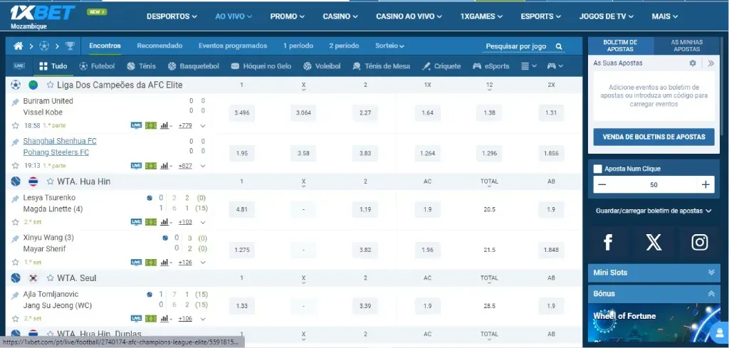The height and width of the screenshot is (348, 729).
Task: Click the NEW badge next to logo
Action: point(97,12)
